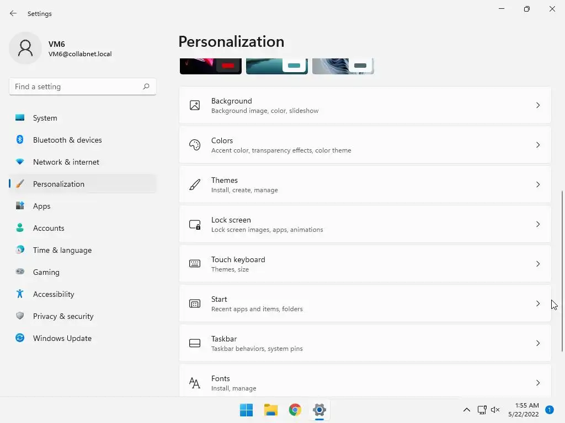Open the Themes settings row
This screenshot has width=565, height=423.
(x=365, y=185)
